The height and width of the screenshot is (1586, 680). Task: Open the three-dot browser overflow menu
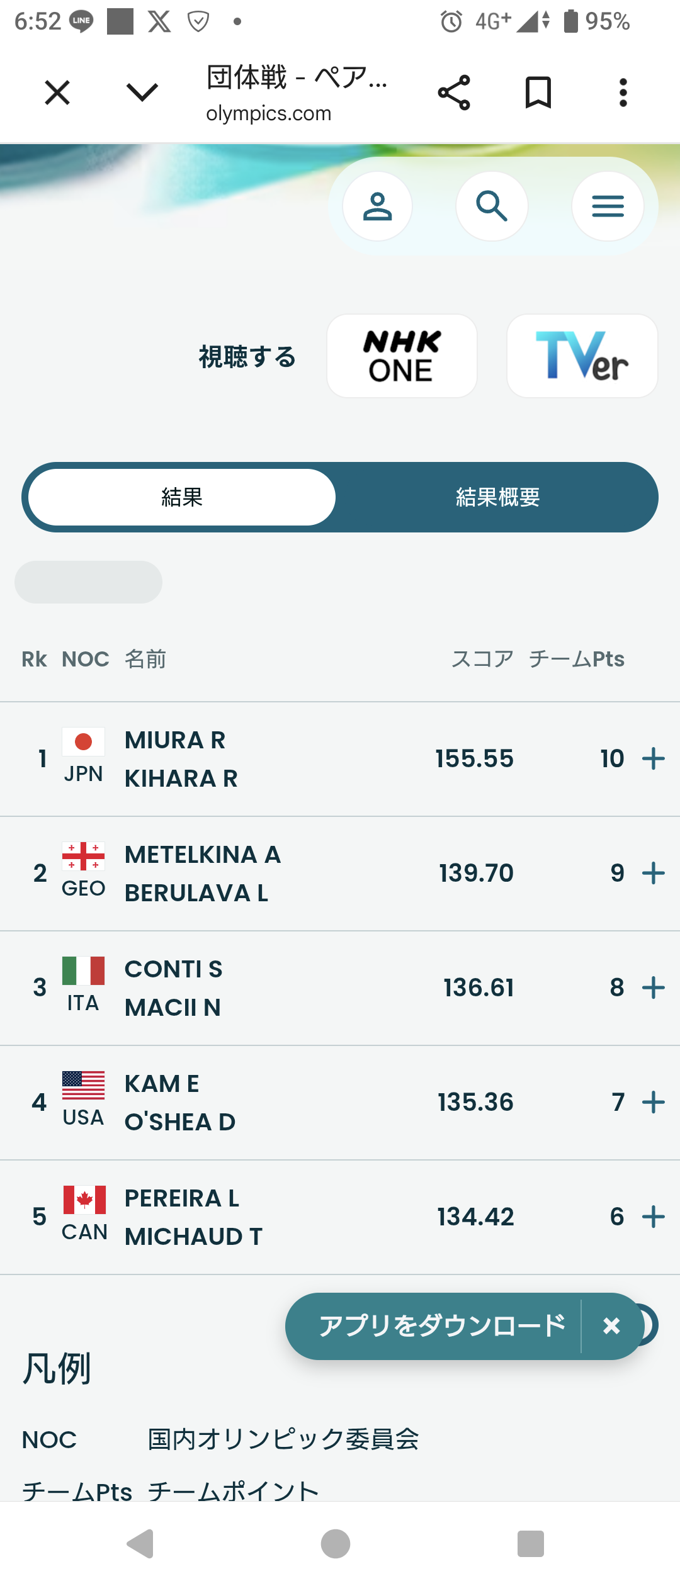pyautogui.click(x=623, y=93)
